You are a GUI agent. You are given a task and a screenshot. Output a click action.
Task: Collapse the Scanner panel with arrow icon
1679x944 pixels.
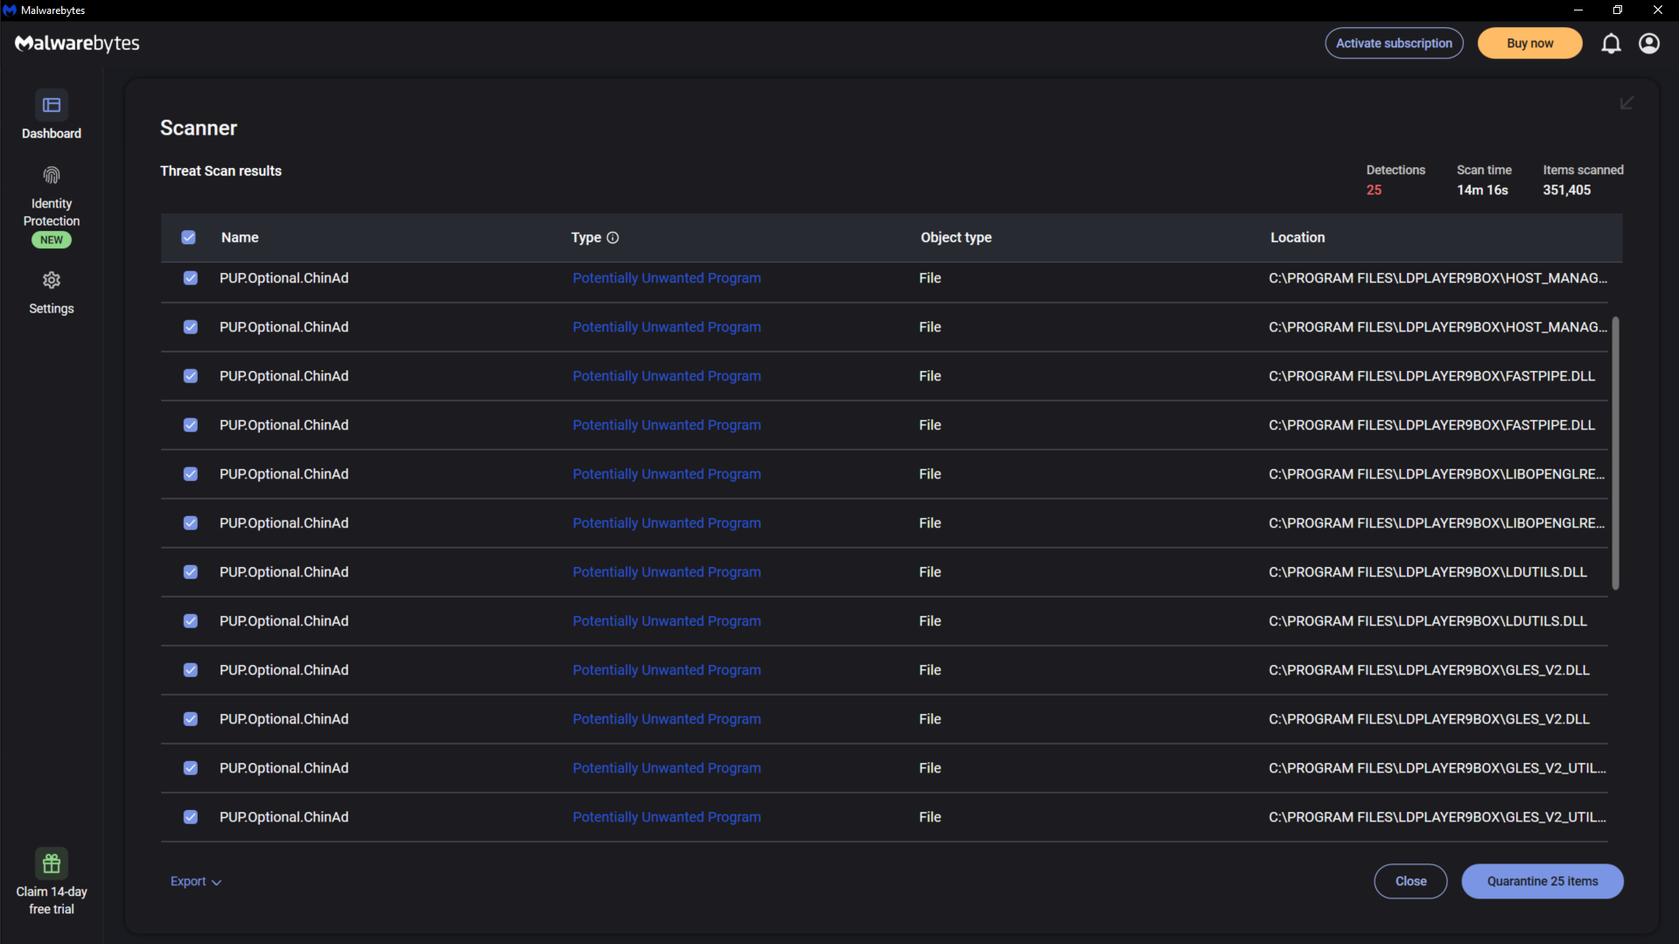coord(1627,103)
